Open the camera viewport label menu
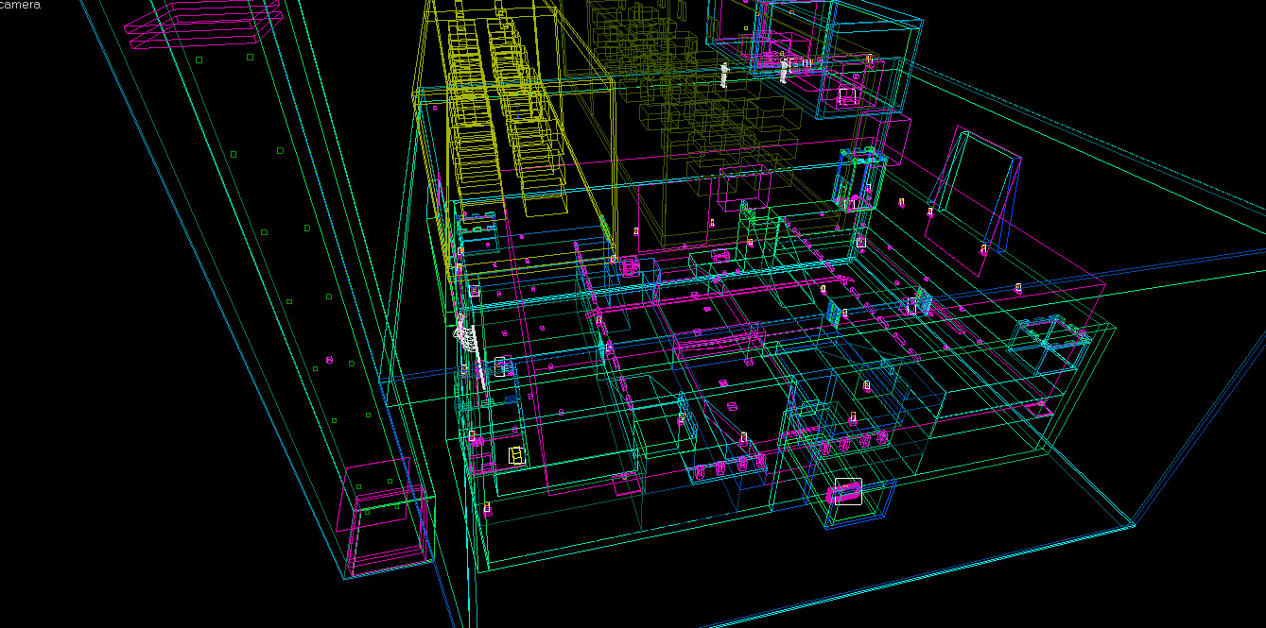Viewport: 1266px width, 628px height. (x=20, y=5)
